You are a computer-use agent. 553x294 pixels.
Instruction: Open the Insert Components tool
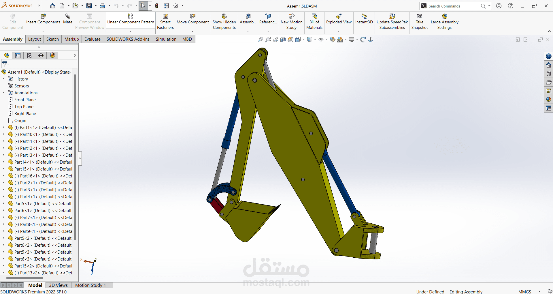tap(43, 20)
